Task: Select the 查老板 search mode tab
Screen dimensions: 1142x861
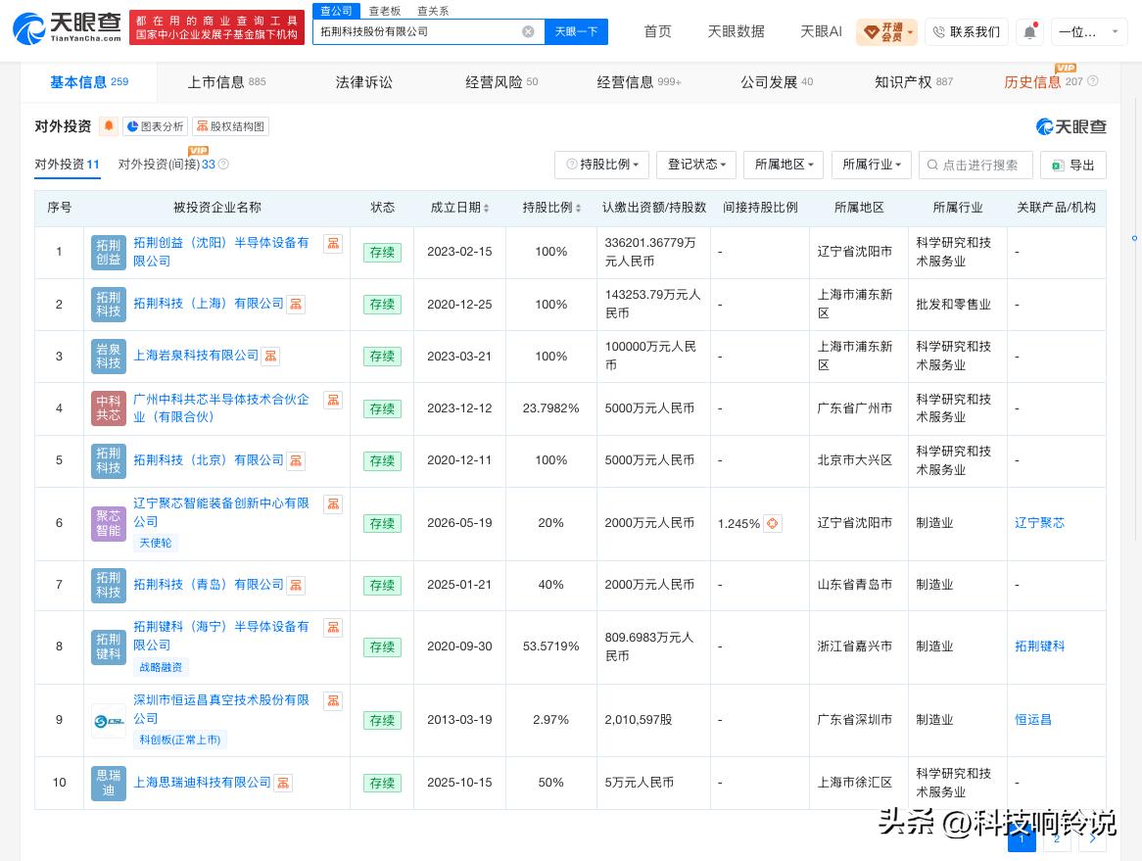Action: pyautogui.click(x=385, y=11)
